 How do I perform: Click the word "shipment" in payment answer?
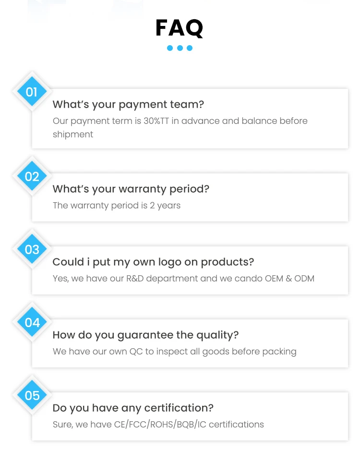73,134
